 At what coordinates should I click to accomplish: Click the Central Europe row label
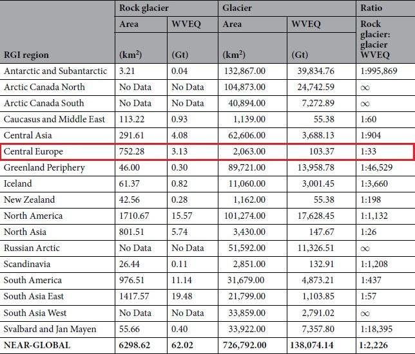(x=32, y=151)
